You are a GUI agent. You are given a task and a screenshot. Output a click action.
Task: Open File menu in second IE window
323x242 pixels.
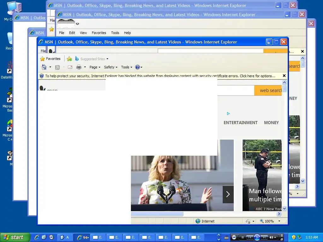(62, 33)
